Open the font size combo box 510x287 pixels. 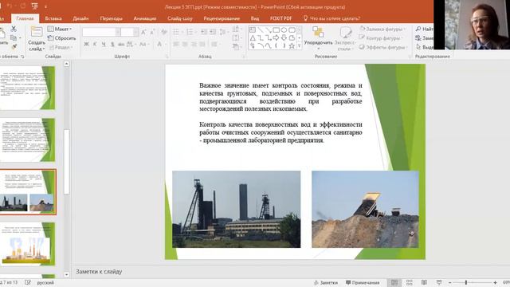[129, 32]
